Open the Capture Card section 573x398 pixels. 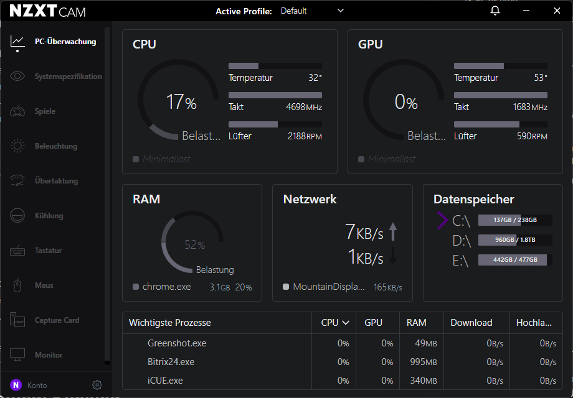[x=57, y=320]
